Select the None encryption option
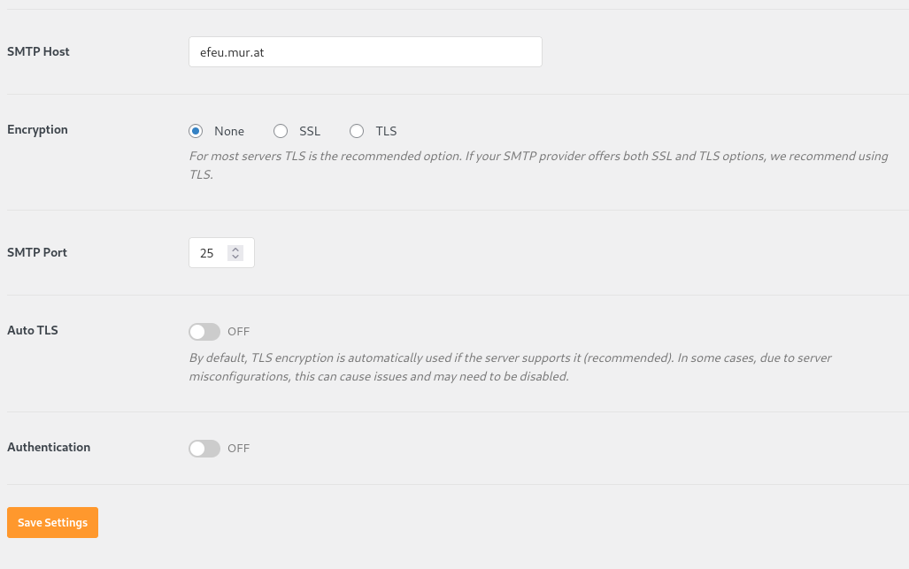This screenshot has width=909, height=569. pos(196,130)
